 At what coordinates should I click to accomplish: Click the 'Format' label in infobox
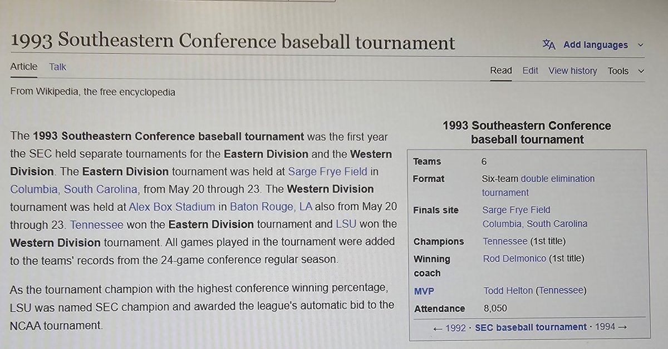click(429, 179)
